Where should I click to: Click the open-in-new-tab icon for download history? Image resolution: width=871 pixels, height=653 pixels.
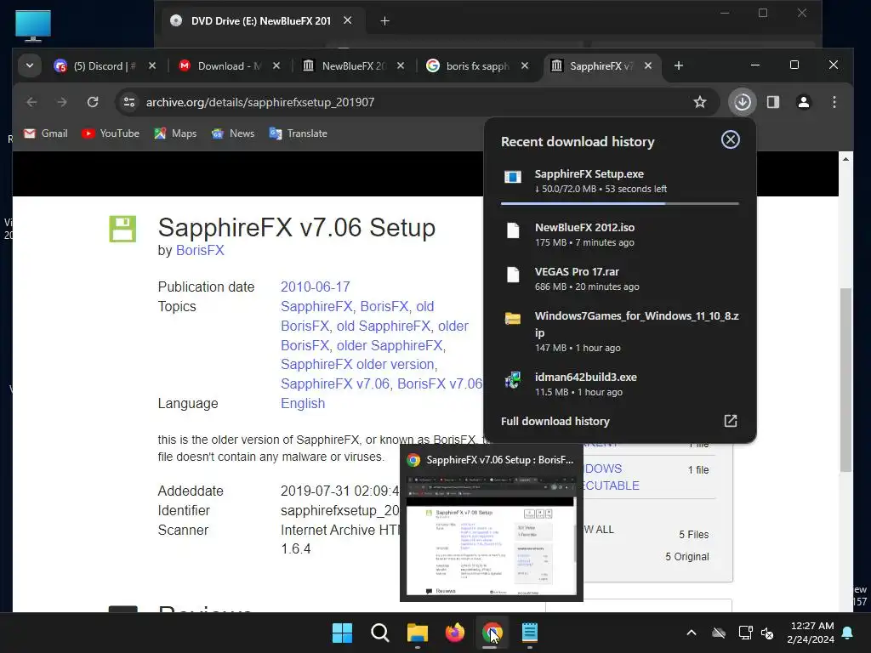[x=731, y=421]
